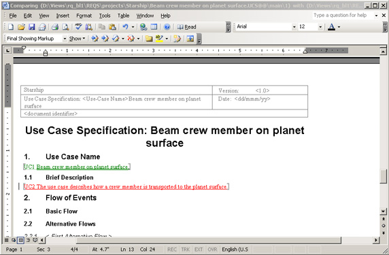The image size is (389, 255).
Task: Click the horizontal scrollbar right arrow
Action: 376,240
